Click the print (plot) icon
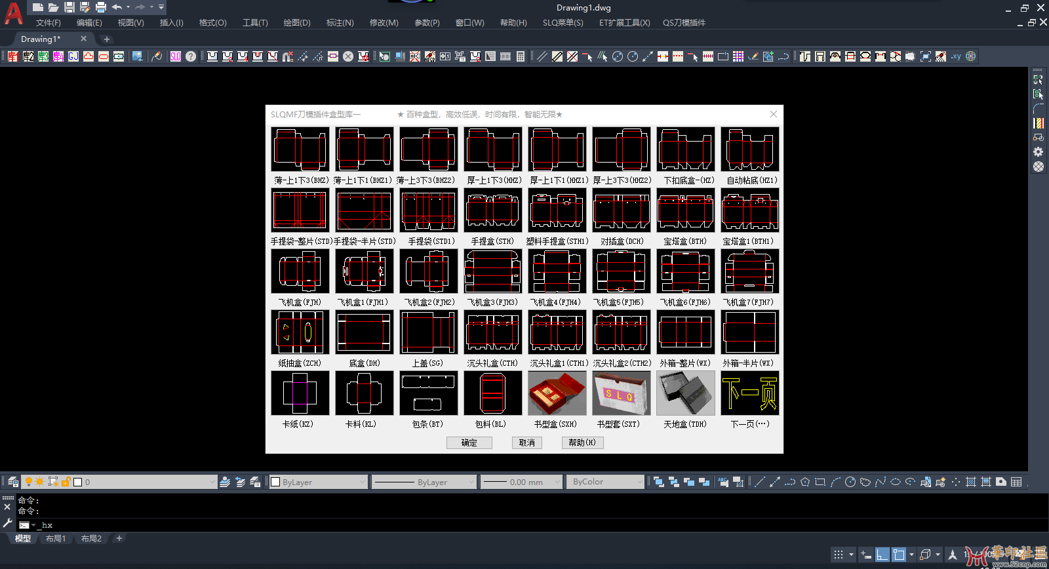 pyautogui.click(x=100, y=7)
